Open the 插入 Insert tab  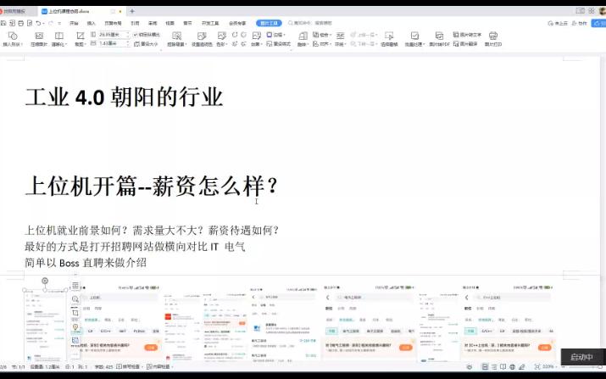pos(92,23)
